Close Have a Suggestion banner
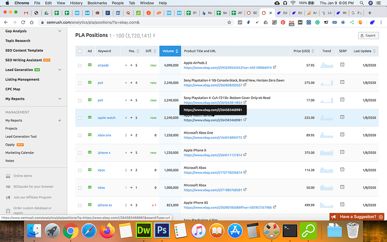Image resolution: width=387 pixels, height=242 pixels. tap(381, 217)
